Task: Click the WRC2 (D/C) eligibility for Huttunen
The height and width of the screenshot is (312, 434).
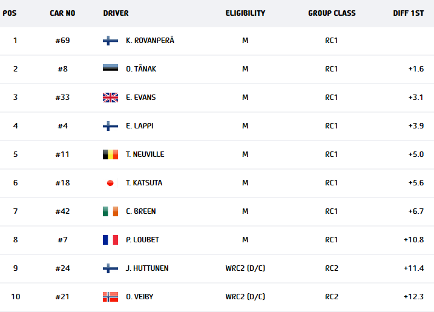Action: point(245,268)
